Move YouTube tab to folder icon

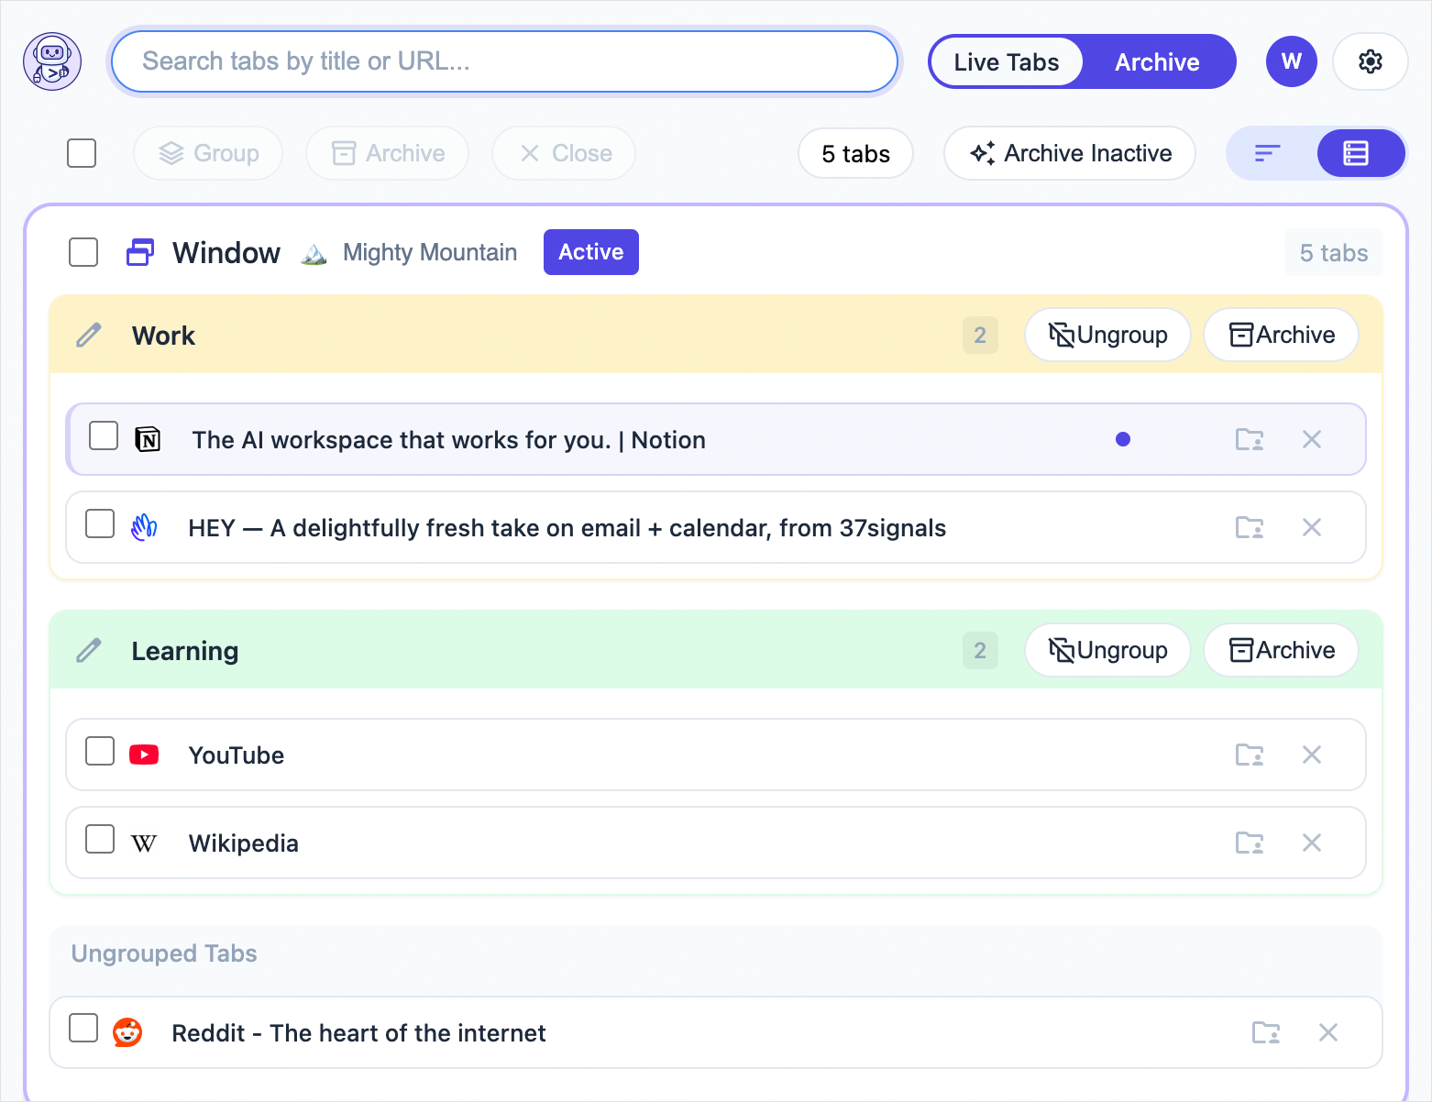(1250, 755)
